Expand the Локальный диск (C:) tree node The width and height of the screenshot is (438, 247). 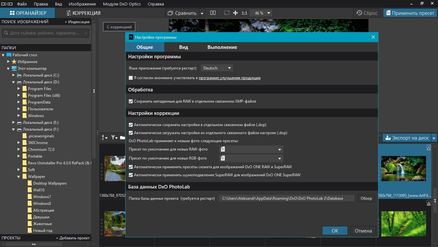click(x=14, y=75)
